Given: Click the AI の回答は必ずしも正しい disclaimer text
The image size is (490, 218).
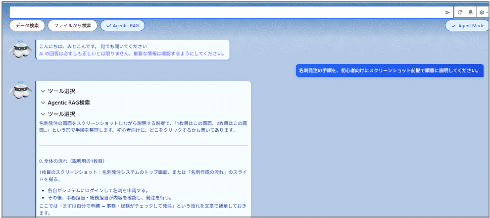Looking at the screenshot, I should 132,54.
